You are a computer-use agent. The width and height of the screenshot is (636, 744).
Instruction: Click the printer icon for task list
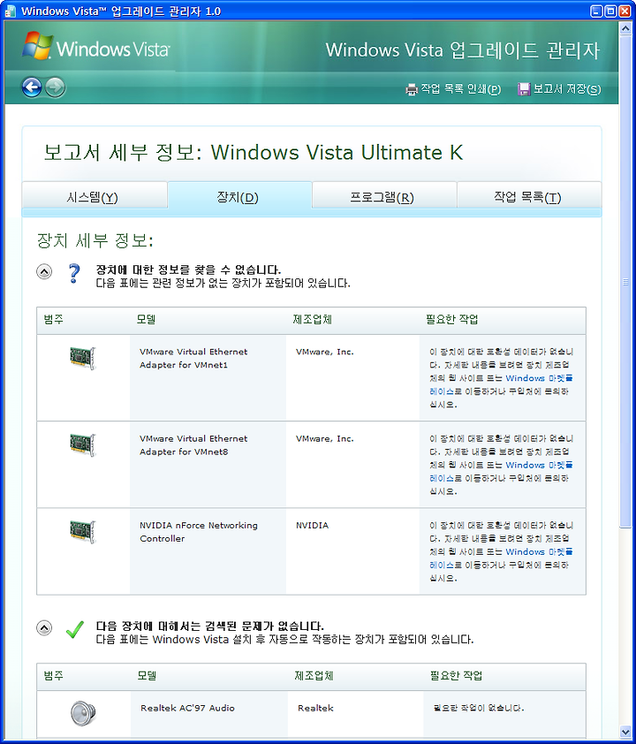[412, 89]
